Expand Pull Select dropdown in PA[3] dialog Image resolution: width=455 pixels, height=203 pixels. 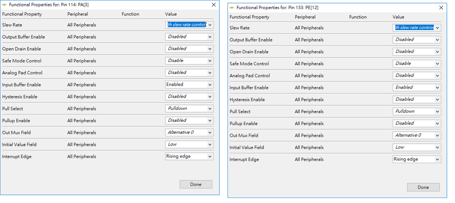coord(210,109)
